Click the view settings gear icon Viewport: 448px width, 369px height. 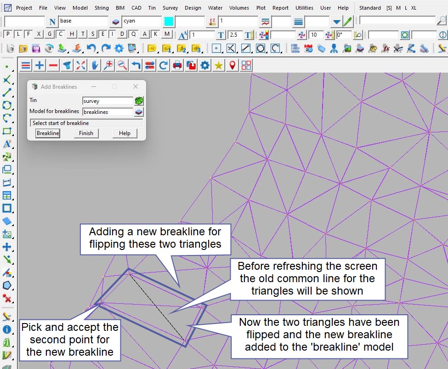pyautogui.click(x=205, y=66)
